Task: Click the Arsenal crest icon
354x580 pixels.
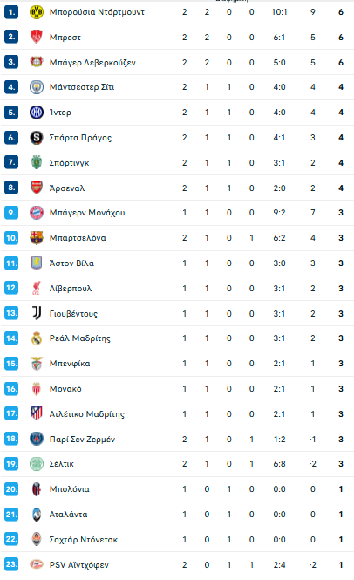Action: (37, 188)
